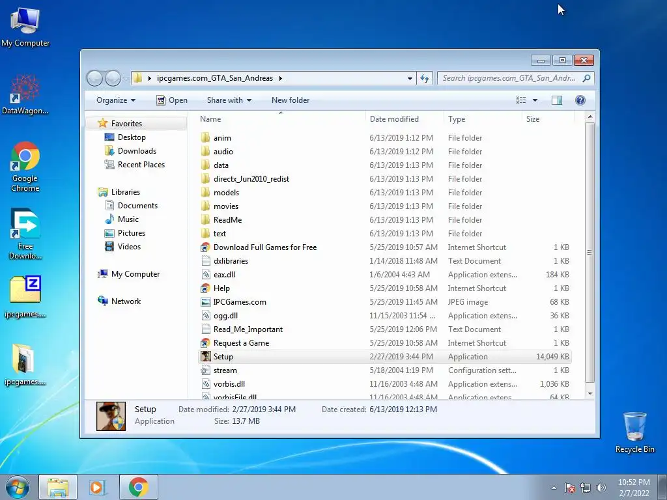The width and height of the screenshot is (667, 500).
Task: Open Action Center flag tray icon
Action: (x=570, y=488)
